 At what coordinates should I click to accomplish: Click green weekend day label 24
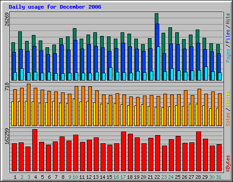point(171,177)
